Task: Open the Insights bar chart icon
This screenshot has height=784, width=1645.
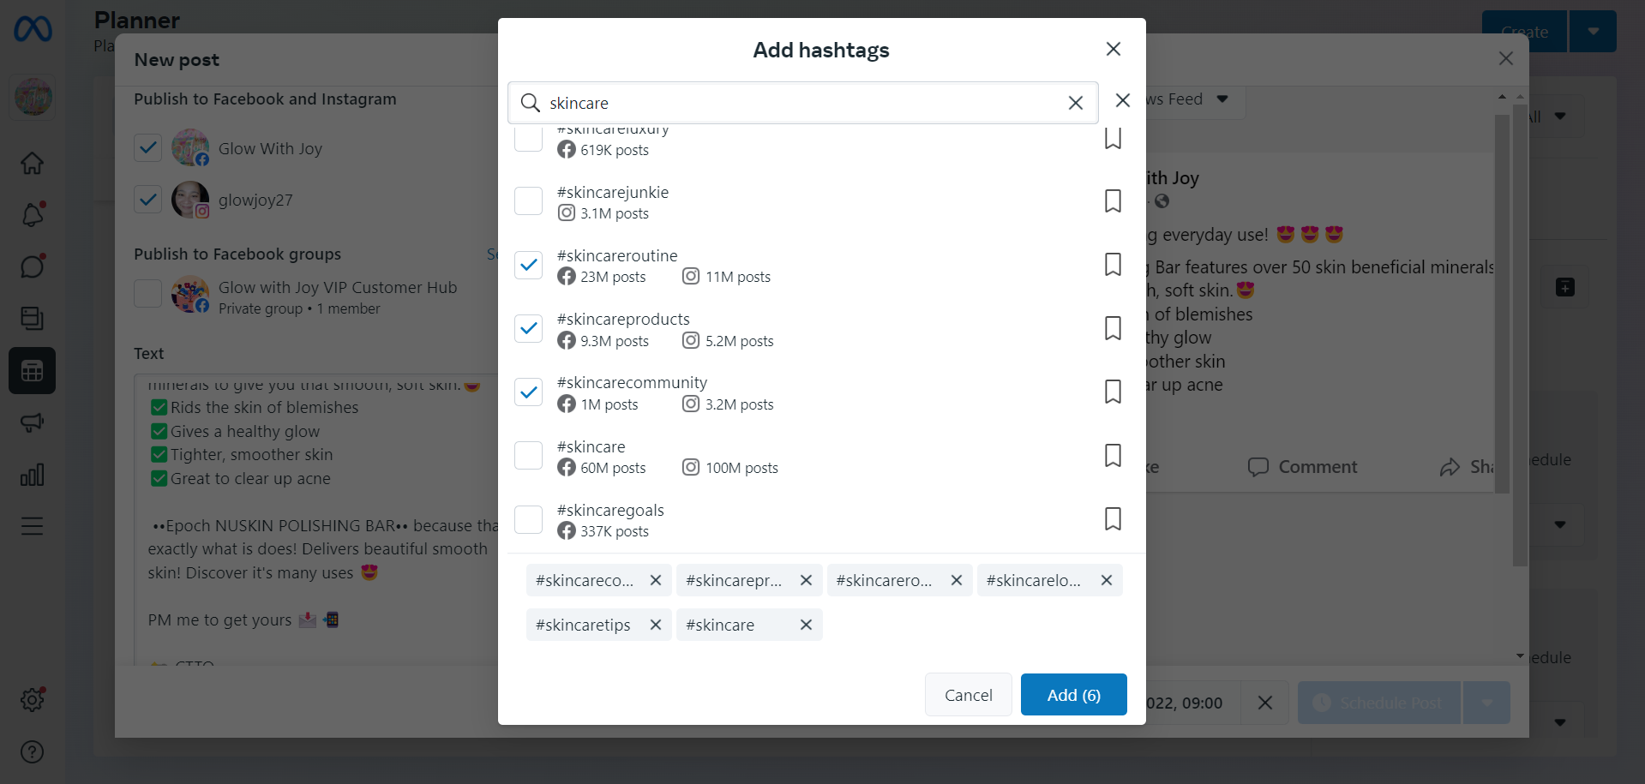Action: click(33, 475)
